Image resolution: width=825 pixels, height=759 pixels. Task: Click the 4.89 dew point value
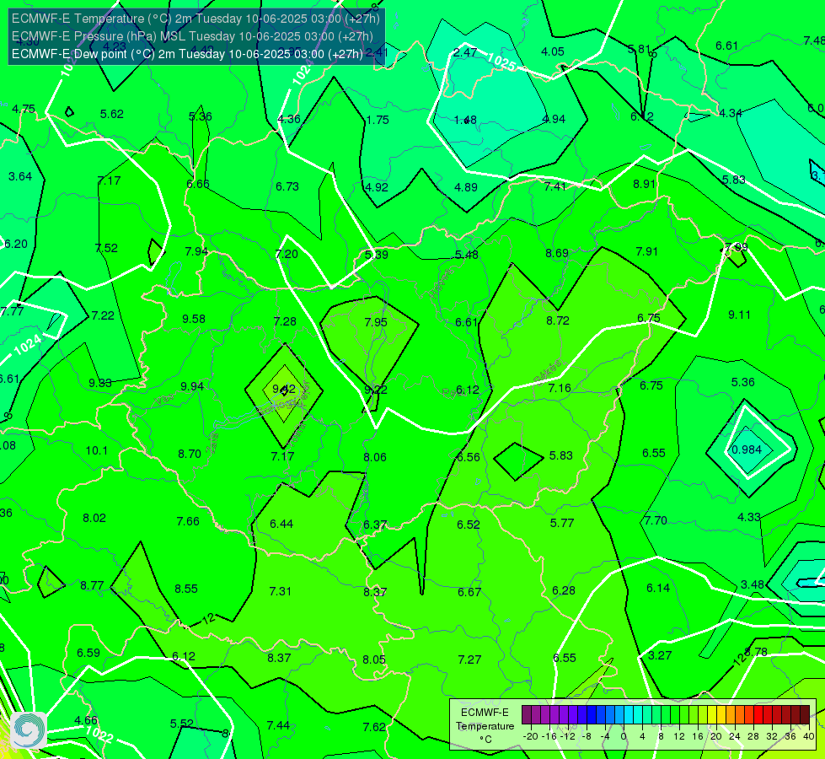[x=466, y=187]
